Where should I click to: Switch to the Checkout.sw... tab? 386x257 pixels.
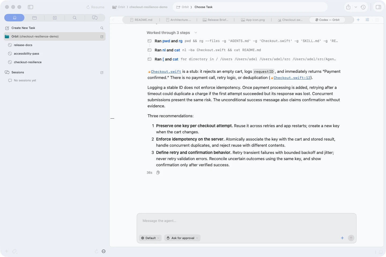290,20
